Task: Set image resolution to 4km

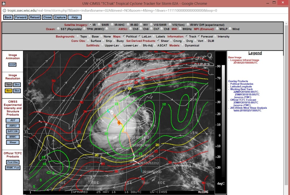Action: pyautogui.click(x=8, y=91)
